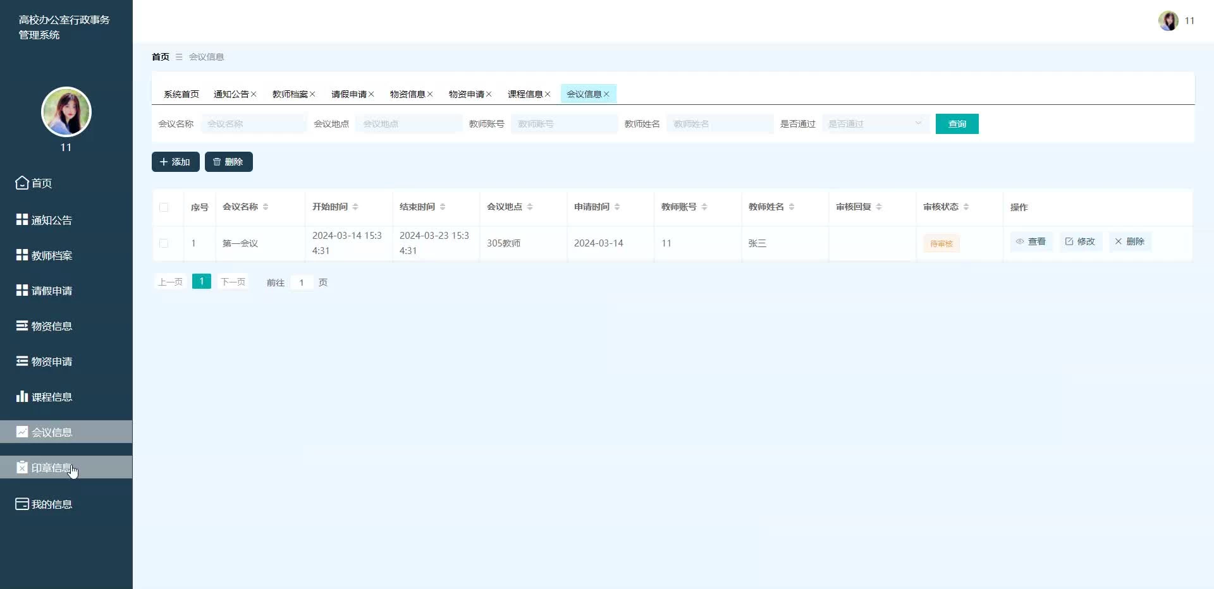Image resolution: width=1214 pixels, height=589 pixels.
Task: Click the user avatar in top-right corner
Action: pyautogui.click(x=1168, y=21)
